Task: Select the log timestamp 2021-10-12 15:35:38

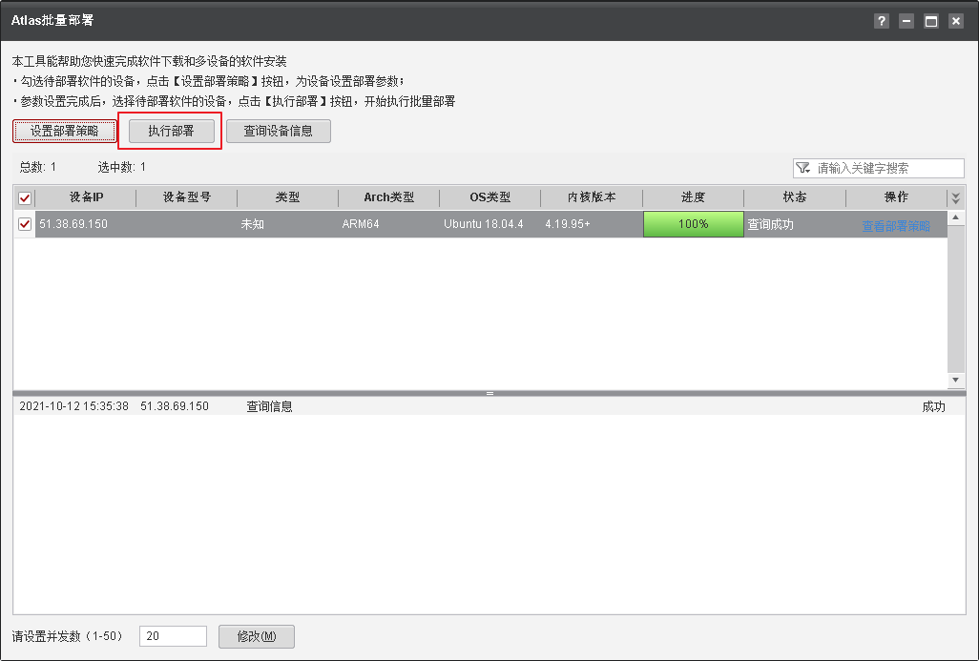Action: 73,406
